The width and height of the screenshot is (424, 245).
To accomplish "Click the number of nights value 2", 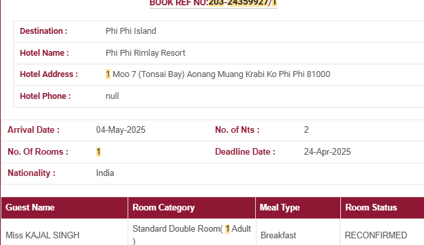I will click(x=306, y=130).
